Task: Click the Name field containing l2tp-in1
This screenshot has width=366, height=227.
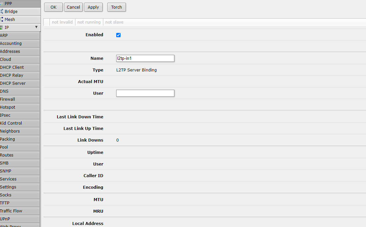Action: tap(145, 58)
